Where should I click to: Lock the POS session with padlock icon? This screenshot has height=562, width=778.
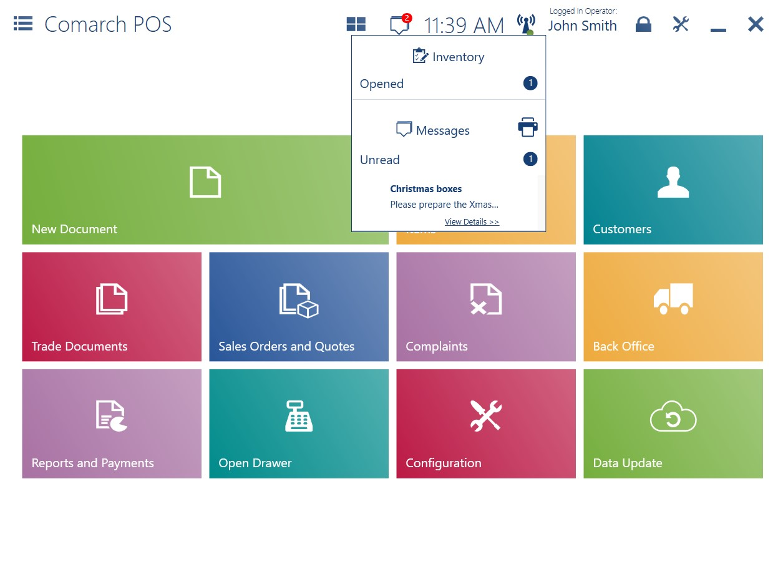coord(643,24)
